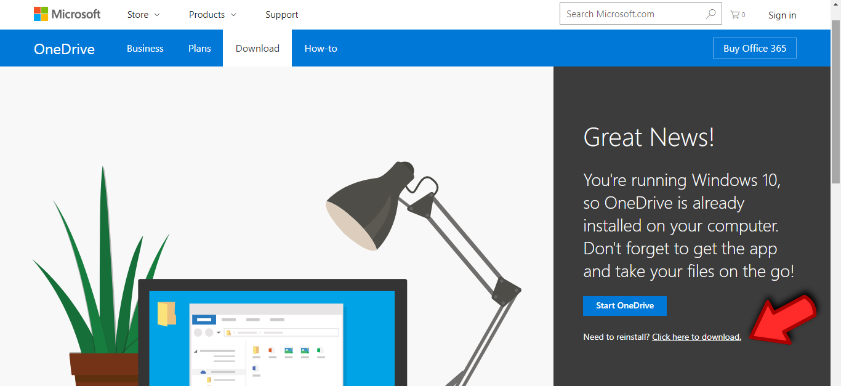The image size is (841, 386).
Task: Open the Business tab
Action: [145, 48]
